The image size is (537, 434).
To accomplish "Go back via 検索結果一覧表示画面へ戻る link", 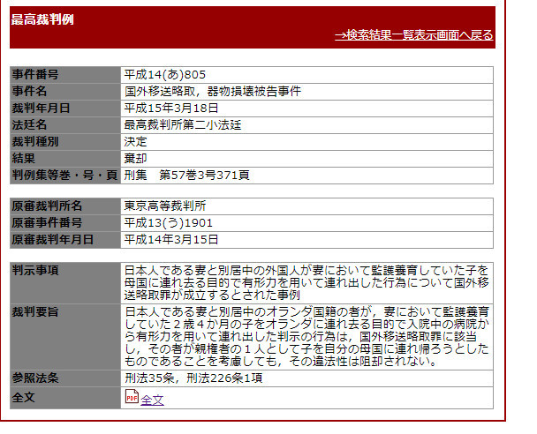I will [413, 35].
